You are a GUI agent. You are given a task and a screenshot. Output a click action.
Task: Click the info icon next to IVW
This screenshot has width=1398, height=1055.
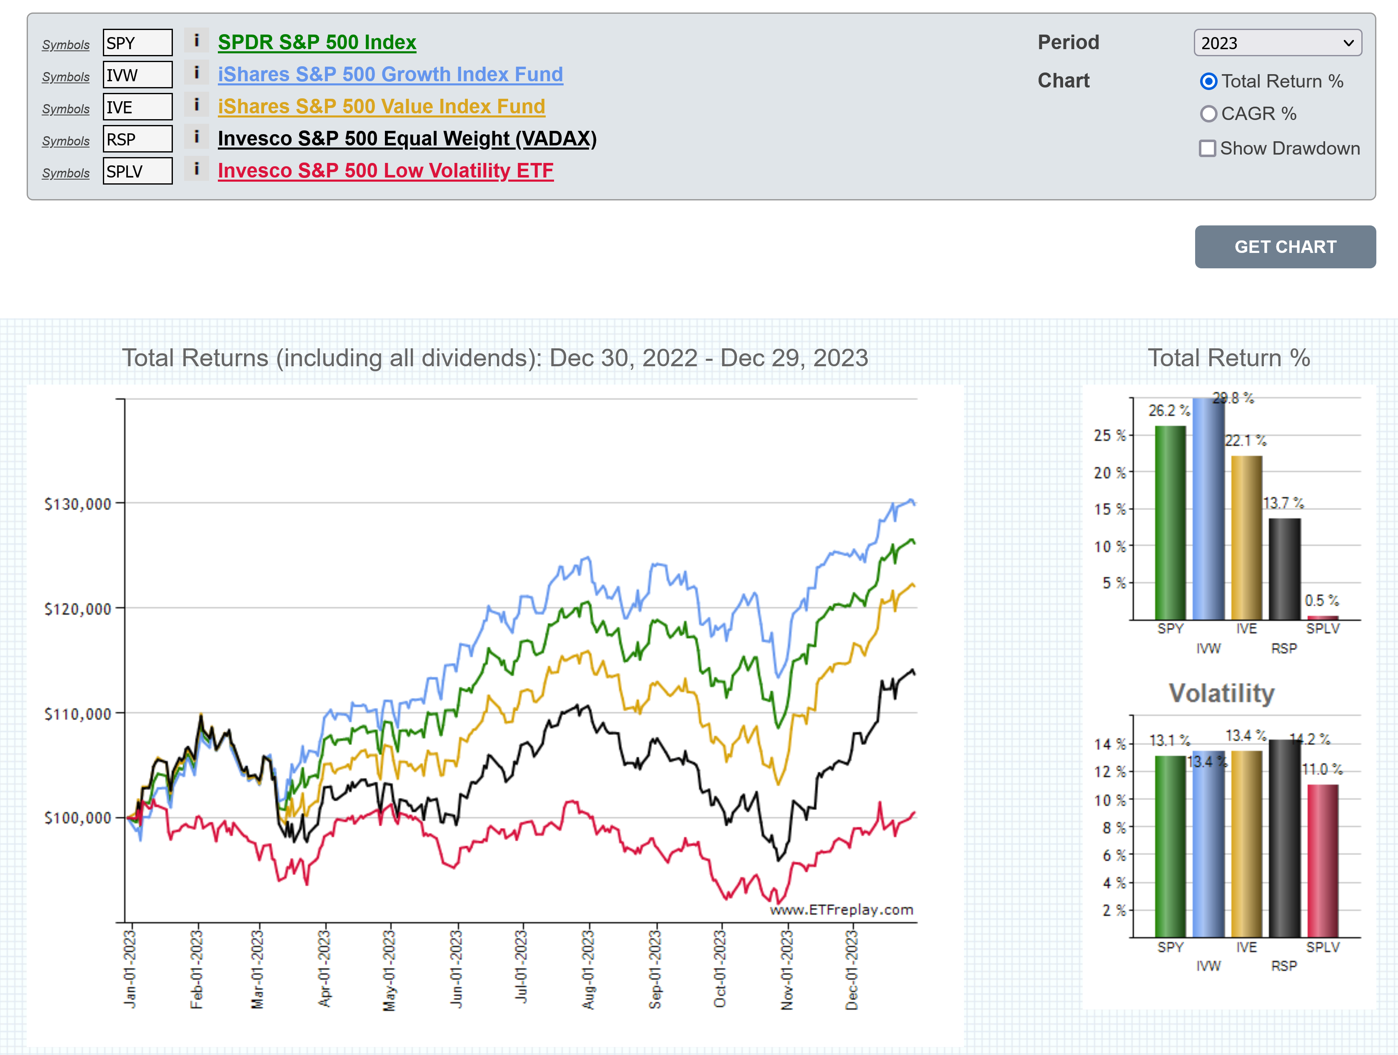coord(197,72)
